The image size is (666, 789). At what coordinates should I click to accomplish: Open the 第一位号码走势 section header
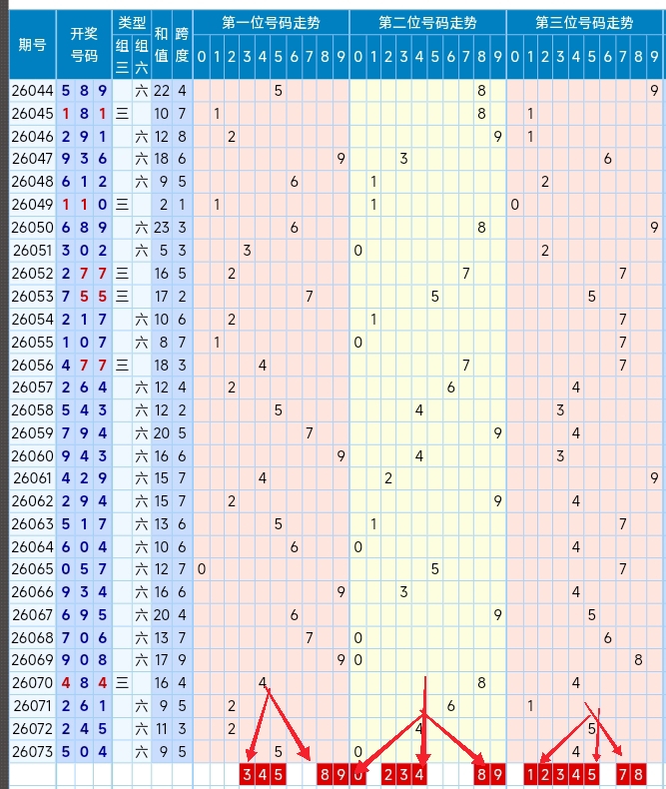tap(272, 22)
